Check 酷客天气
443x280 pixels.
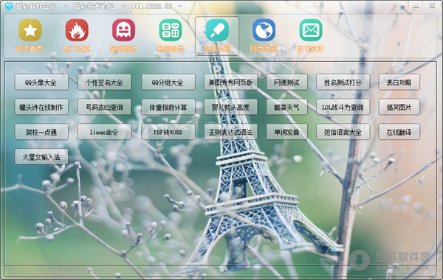click(x=286, y=107)
